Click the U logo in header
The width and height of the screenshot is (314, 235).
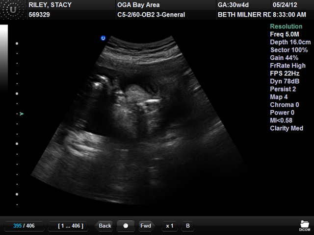pos(13,10)
